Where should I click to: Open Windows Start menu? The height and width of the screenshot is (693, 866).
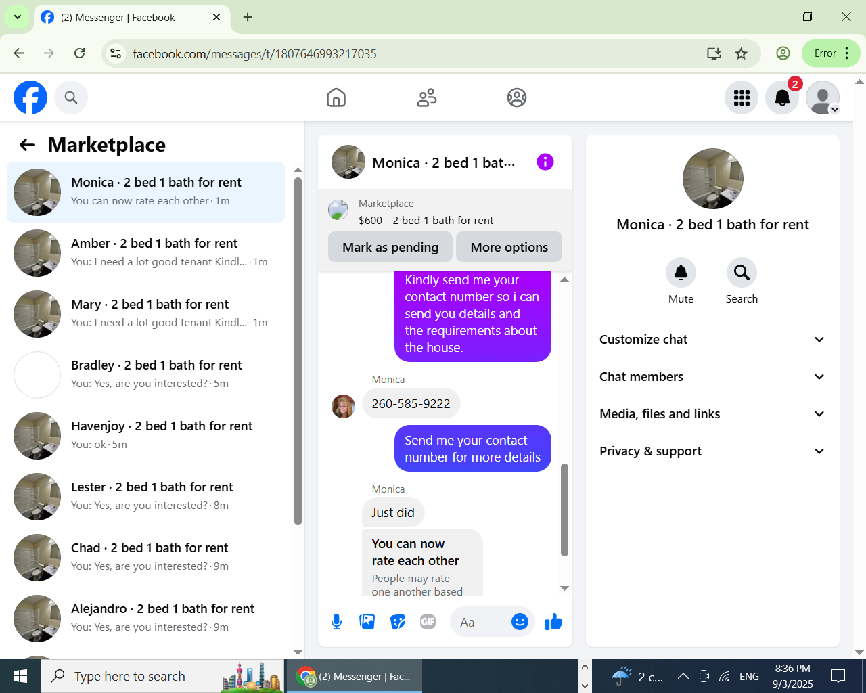click(x=20, y=676)
